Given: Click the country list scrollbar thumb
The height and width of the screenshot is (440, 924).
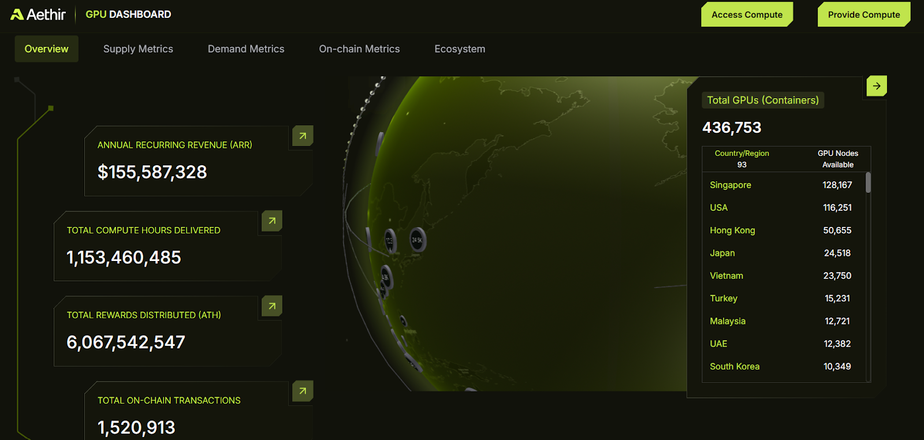Looking at the screenshot, I should pyautogui.click(x=868, y=182).
